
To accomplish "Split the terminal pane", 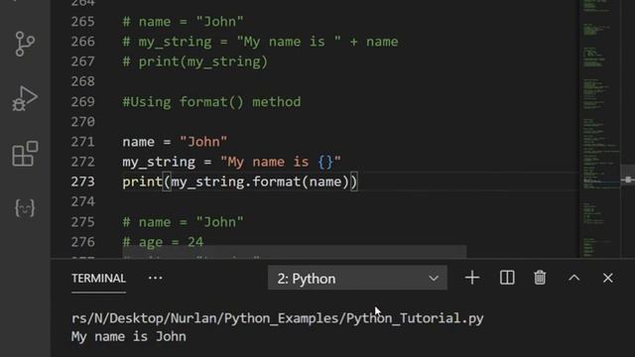I will click(x=507, y=278).
